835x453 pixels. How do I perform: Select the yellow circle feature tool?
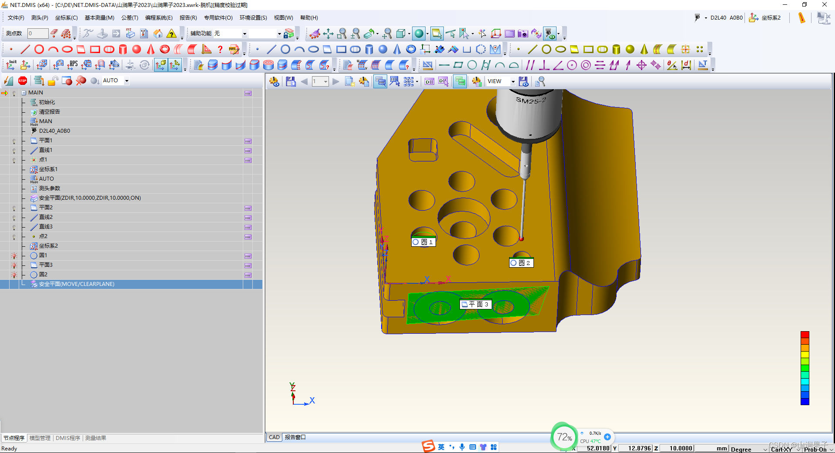click(x=547, y=49)
